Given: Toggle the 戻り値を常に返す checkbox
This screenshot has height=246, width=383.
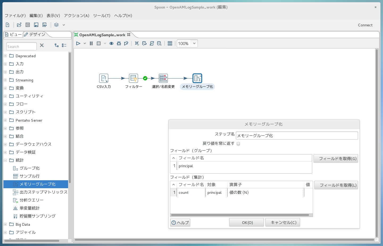Looking at the screenshot, I should (x=238, y=144).
